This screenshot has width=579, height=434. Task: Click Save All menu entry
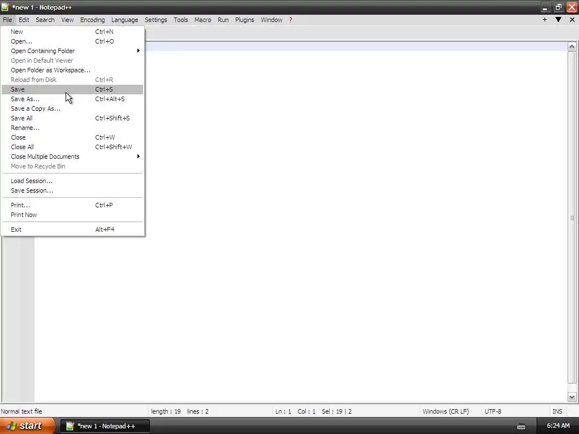pyautogui.click(x=72, y=118)
